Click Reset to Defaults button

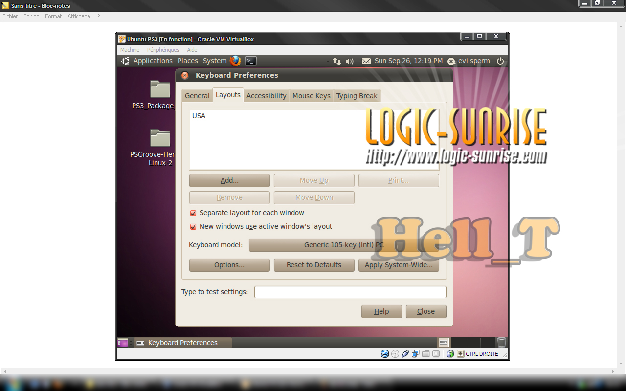point(314,265)
